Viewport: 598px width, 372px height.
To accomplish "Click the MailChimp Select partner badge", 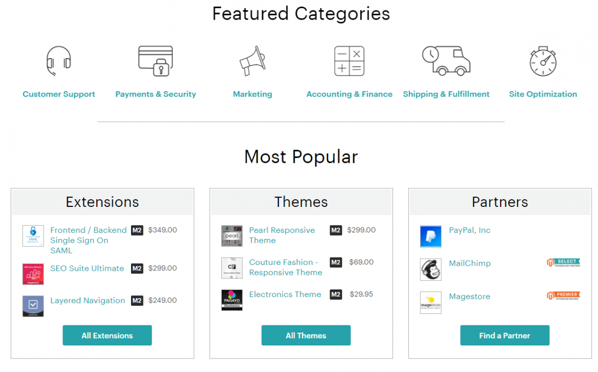I will (563, 262).
